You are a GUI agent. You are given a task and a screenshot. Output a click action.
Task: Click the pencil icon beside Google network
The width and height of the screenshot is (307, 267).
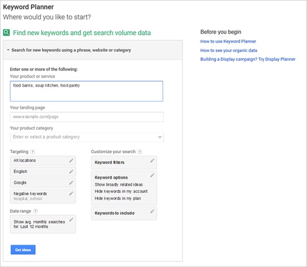71,183
